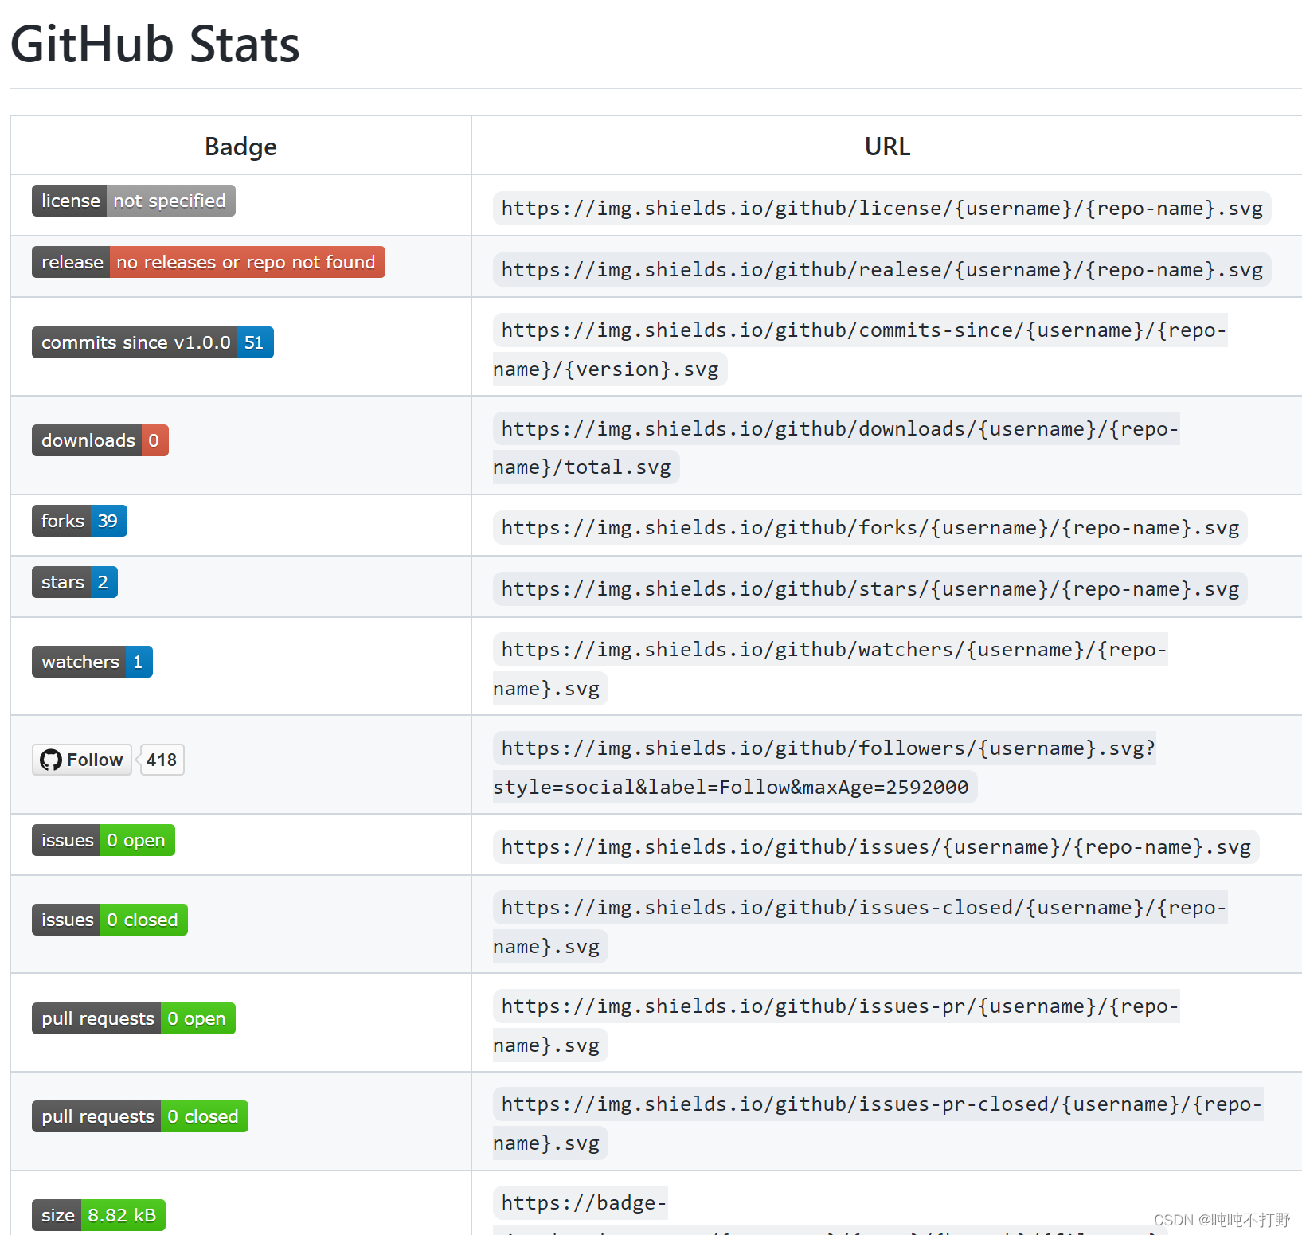Image resolution: width=1302 pixels, height=1235 pixels.
Task: Select the issues-pr/{username} URL code text
Action: pyautogui.click(x=836, y=1026)
